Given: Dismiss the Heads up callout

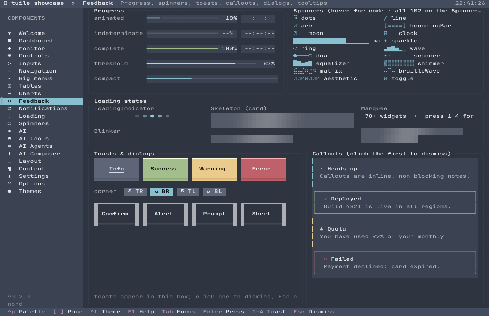Looking at the screenshot, I should (395, 172).
